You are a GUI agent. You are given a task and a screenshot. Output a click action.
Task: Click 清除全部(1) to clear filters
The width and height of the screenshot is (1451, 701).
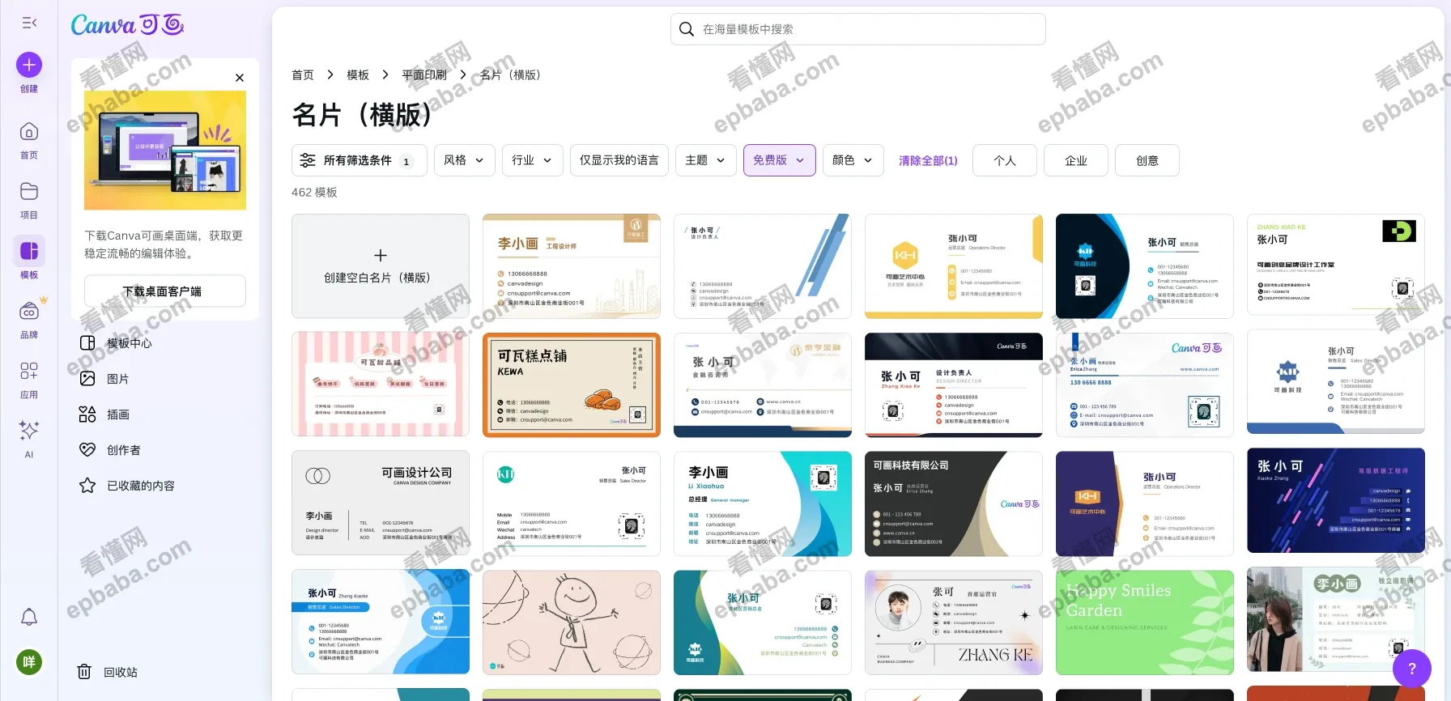[928, 160]
